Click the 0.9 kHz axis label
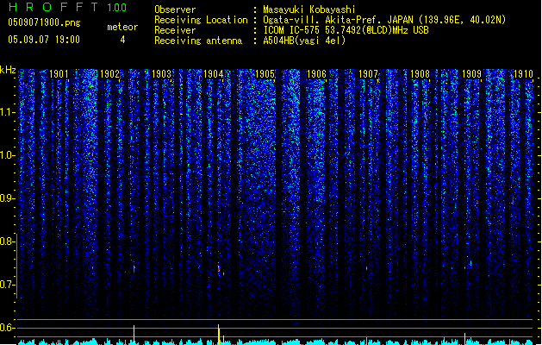This screenshot has width=542, height=345. coord(7,198)
